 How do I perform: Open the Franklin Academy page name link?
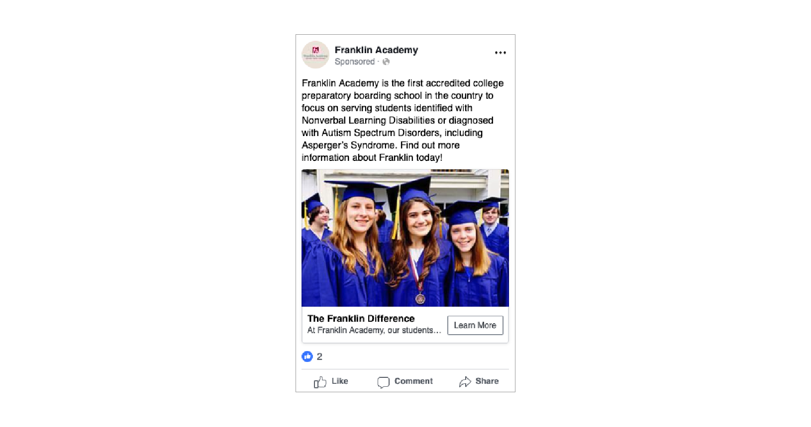[376, 50]
